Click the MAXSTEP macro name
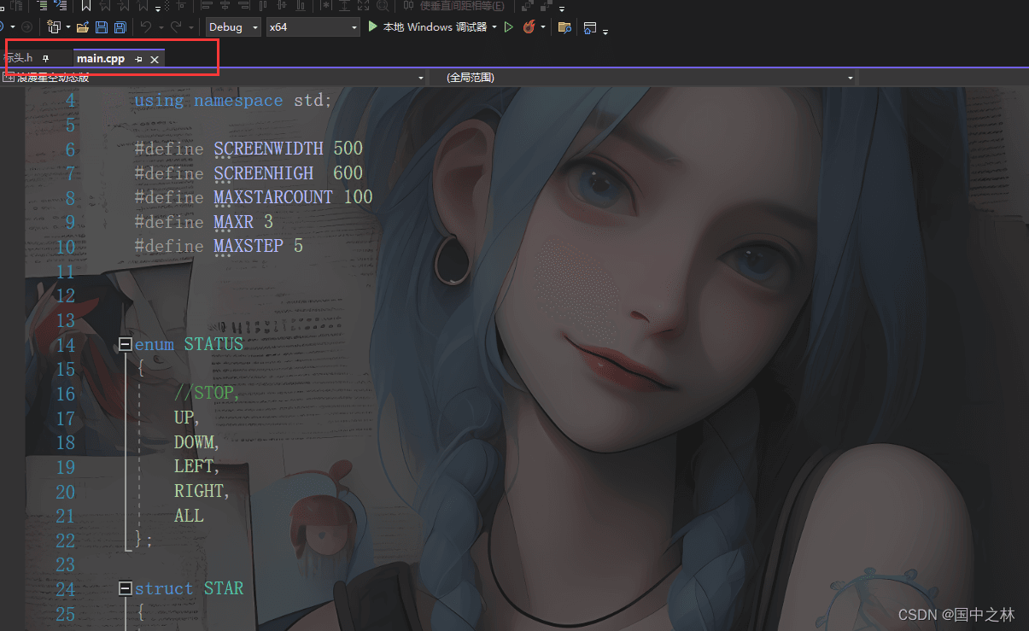Viewport: 1029px width, 631px height. [248, 246]
